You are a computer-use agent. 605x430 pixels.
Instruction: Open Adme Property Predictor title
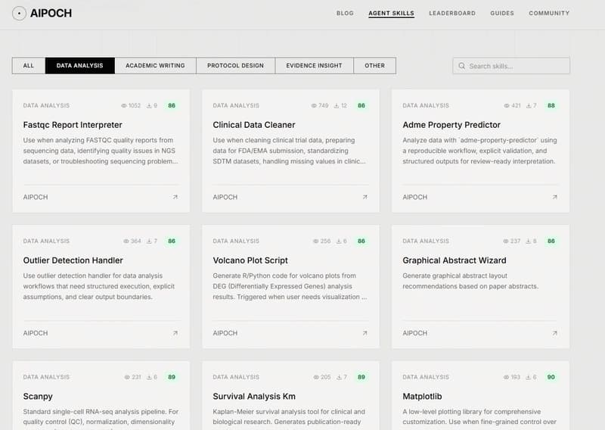point(451,125)
